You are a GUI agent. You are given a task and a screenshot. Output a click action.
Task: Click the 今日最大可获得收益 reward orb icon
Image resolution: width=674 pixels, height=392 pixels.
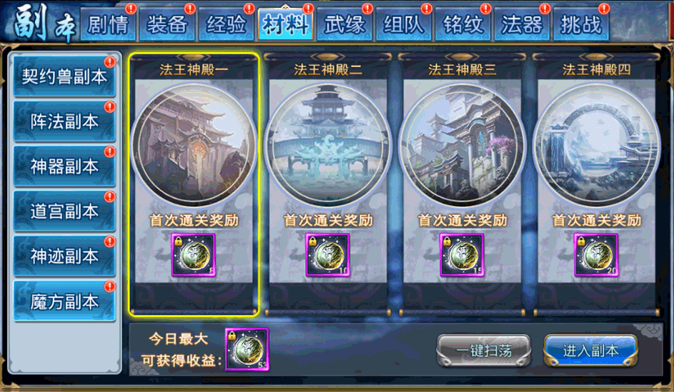[247, 349]
